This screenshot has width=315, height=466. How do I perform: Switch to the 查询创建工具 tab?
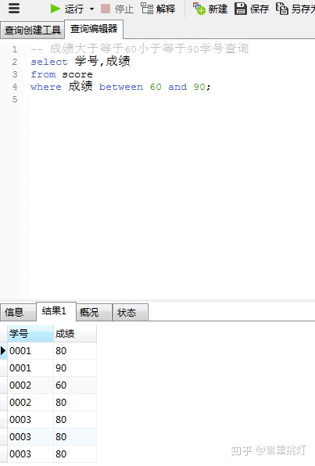[32, 30]
